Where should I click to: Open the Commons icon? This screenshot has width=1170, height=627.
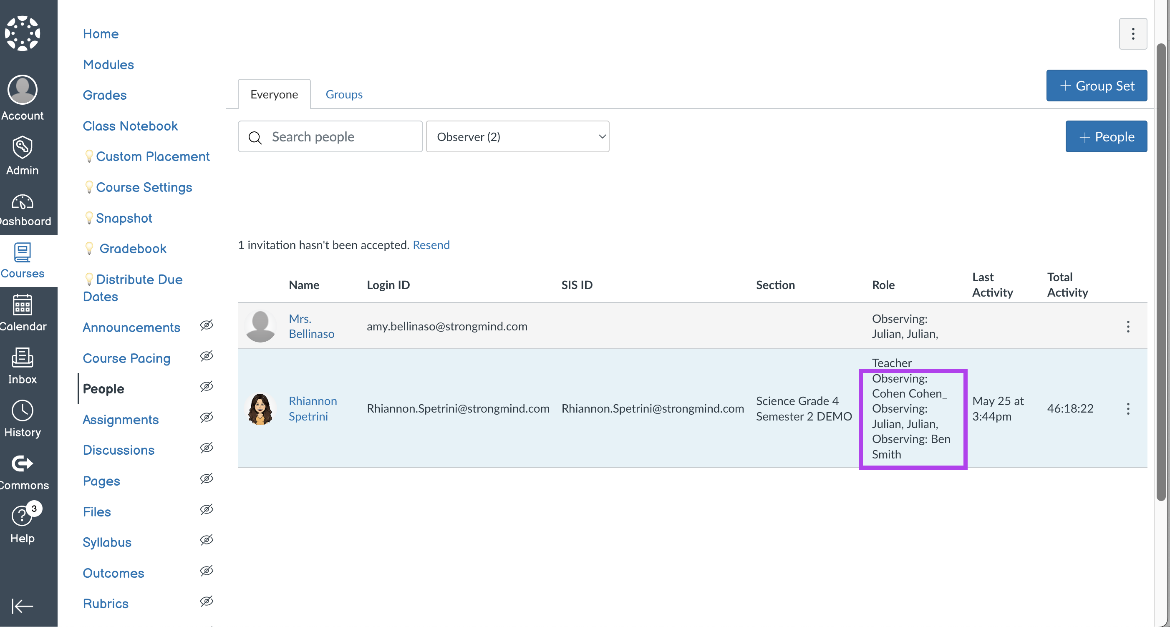tap(22, 464)
